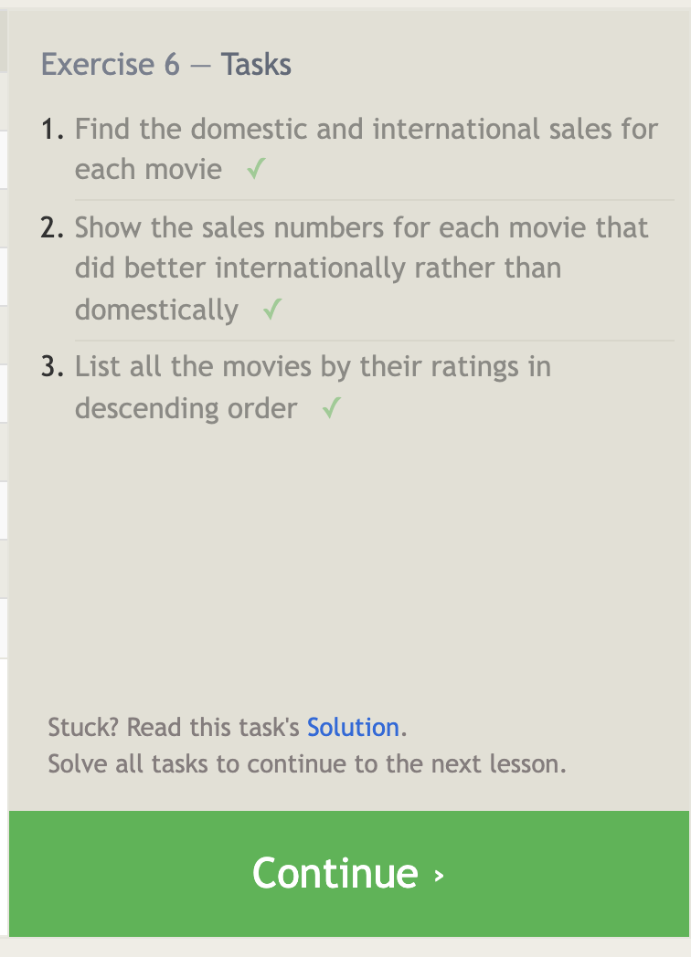Select the 'Find the domestic and international sales' task

coord(366,130)
